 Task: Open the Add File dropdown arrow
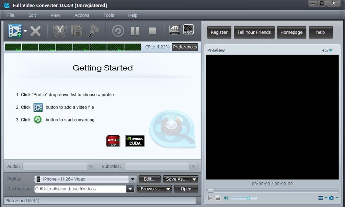tap(25, 31)
